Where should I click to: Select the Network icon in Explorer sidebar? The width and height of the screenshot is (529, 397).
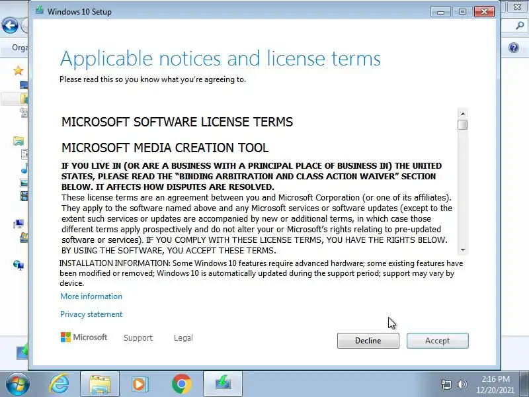pos(19,265)
